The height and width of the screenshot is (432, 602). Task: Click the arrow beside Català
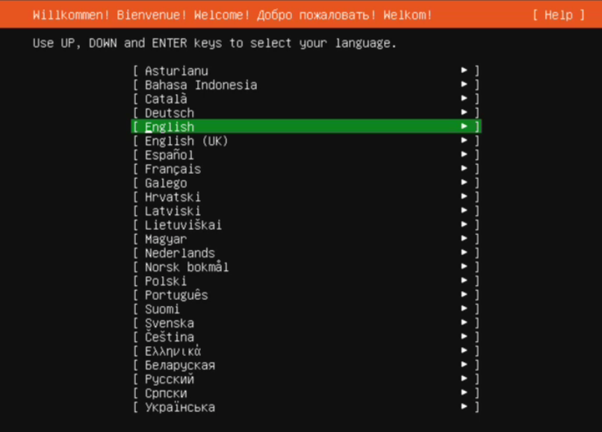click(x=464, y=98)
